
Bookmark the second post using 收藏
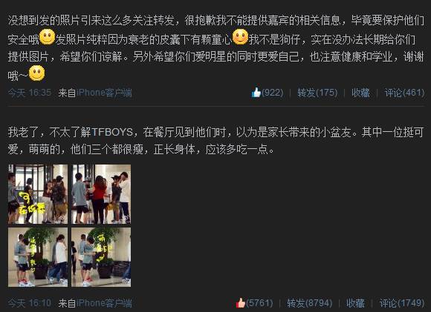tap(355, 303)
